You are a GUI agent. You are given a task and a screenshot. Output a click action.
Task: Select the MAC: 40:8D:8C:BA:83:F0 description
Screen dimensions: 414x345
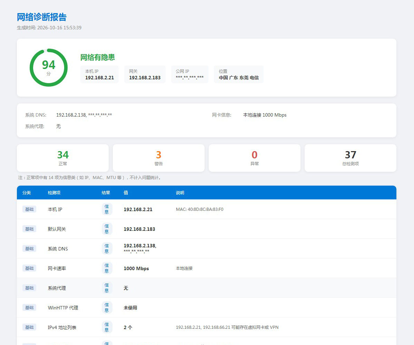click(x=200, y=209)
